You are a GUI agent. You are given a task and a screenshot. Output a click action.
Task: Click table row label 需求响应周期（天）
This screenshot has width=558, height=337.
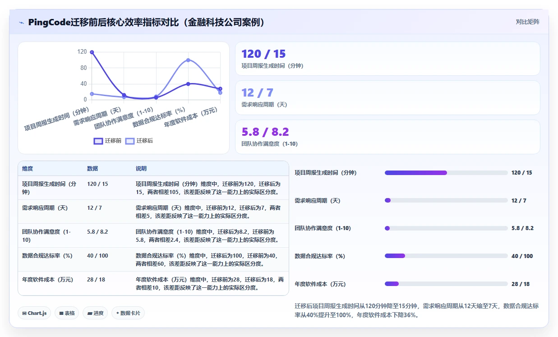[x=45, y=208]
